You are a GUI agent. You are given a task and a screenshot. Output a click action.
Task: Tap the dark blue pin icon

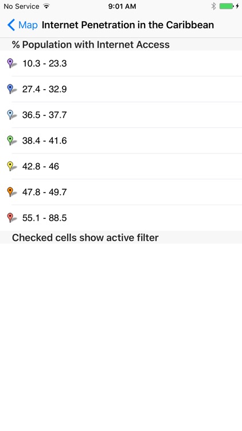point(11,89)
